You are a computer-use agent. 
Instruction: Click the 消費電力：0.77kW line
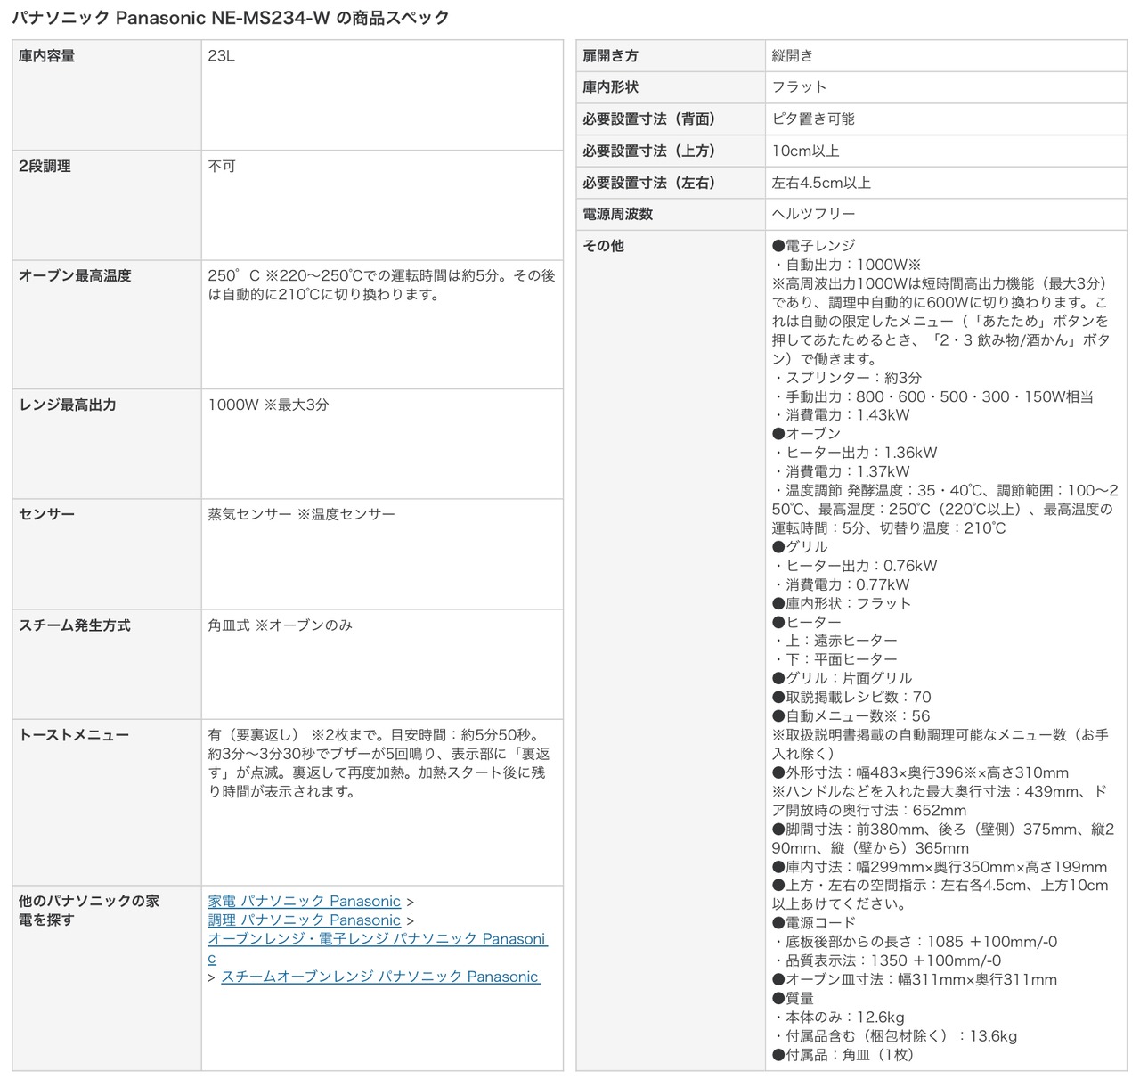pos(841,584)
